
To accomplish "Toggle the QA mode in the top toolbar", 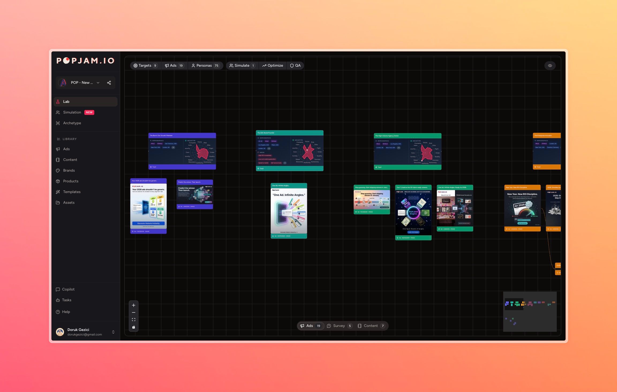I will click(295, 65).
